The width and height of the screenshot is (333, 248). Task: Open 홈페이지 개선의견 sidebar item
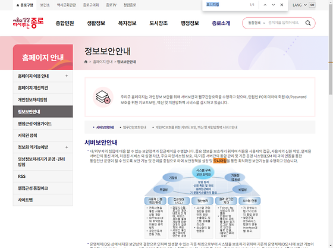43,87
